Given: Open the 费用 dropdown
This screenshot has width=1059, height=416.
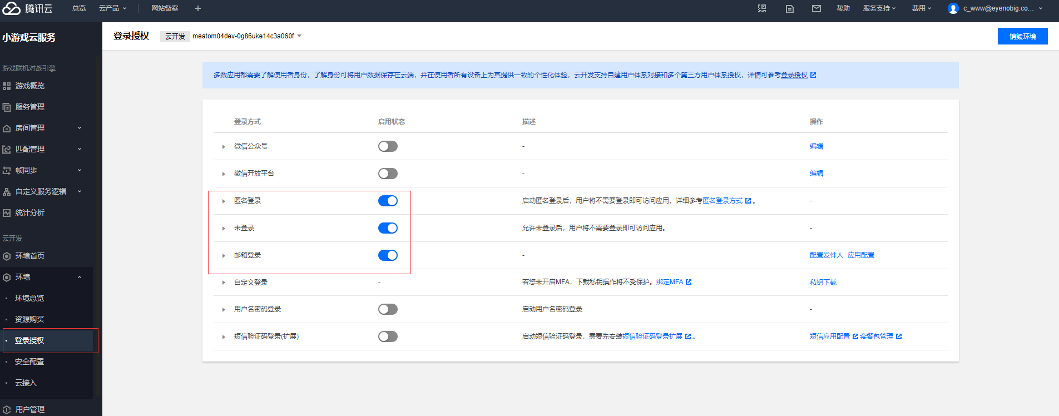Looking at the screenshot, I should pos(922,8).
